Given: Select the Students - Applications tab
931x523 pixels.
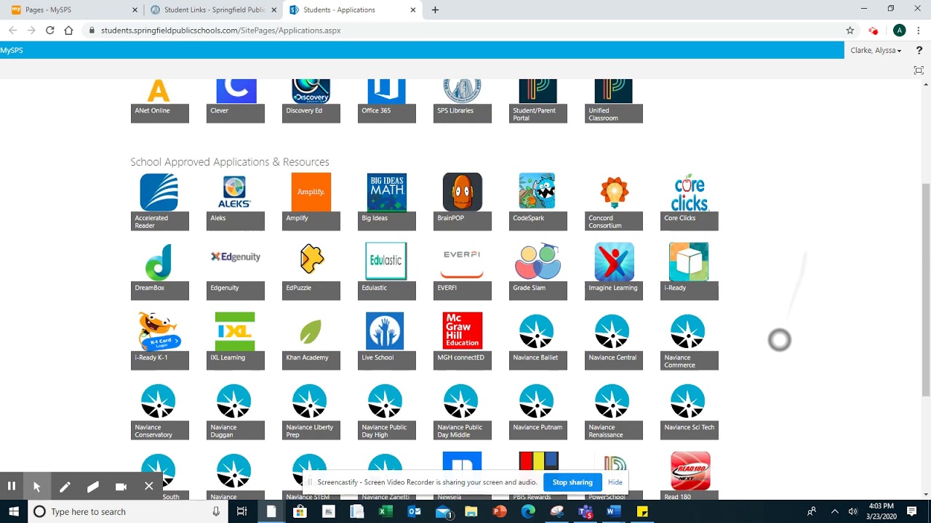Looking at the screenshot, I should [352, 10].
